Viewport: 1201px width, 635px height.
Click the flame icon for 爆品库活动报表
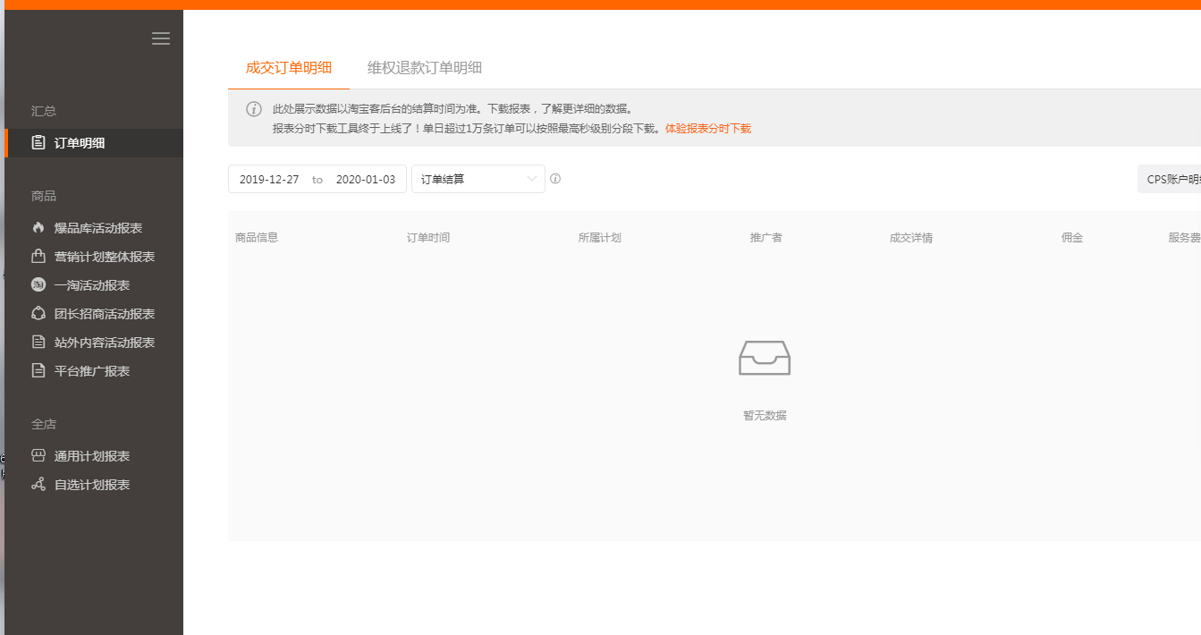click(x=38, y=228)
